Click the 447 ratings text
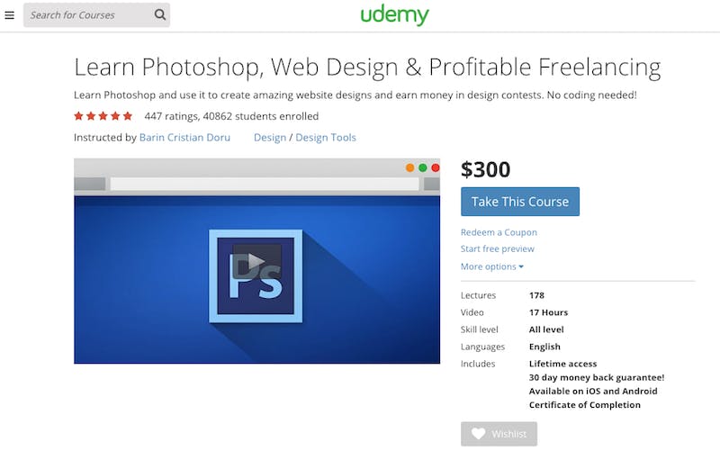The height and width of the screenshot is (460, 720). click(x=171, y=116)
